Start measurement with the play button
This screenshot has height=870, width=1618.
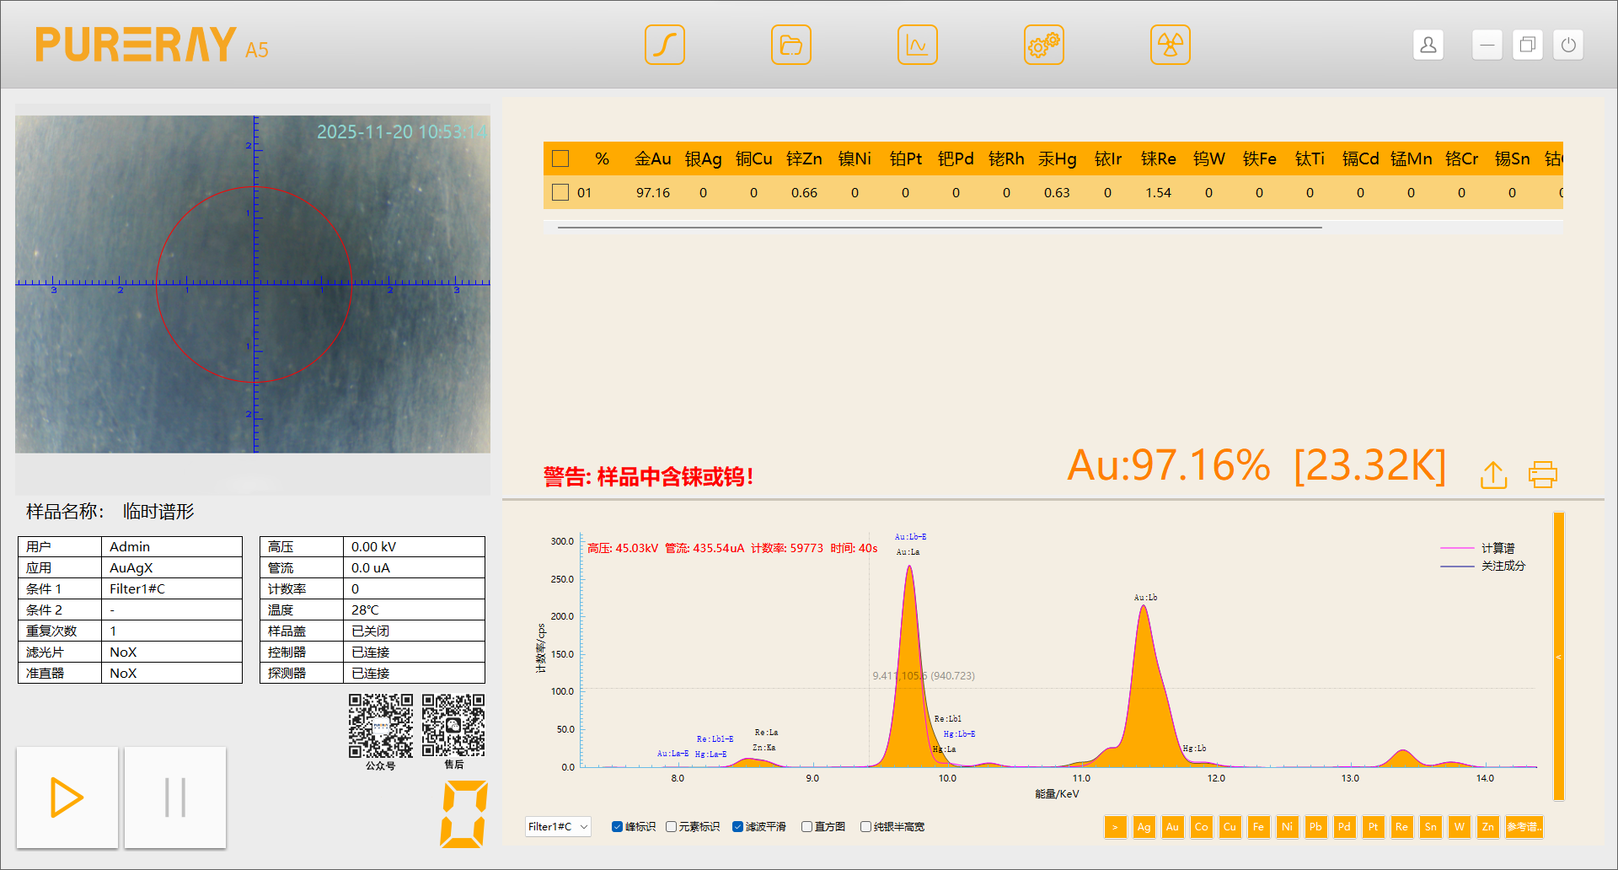point(67,797)
